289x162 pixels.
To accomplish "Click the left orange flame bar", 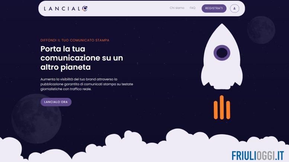I will point(216,110).
